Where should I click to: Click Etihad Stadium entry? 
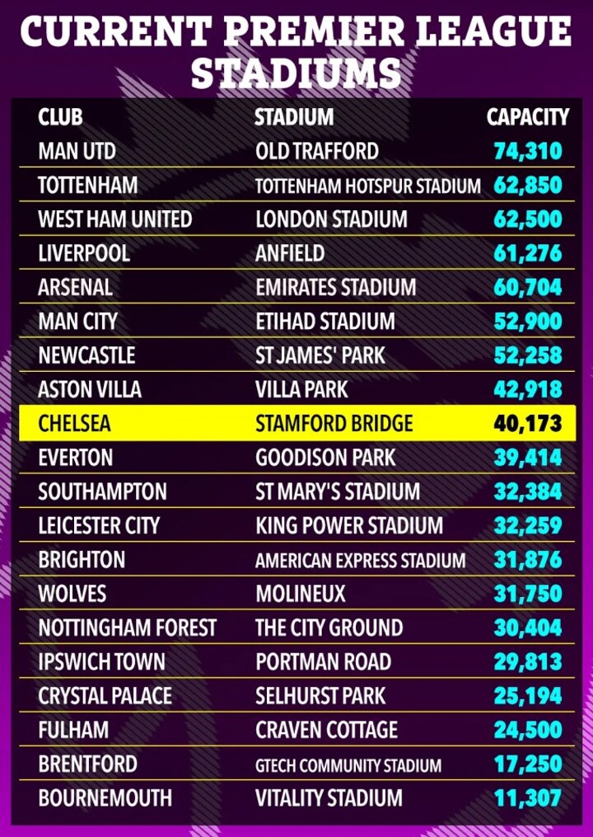[x=325, y=322]
